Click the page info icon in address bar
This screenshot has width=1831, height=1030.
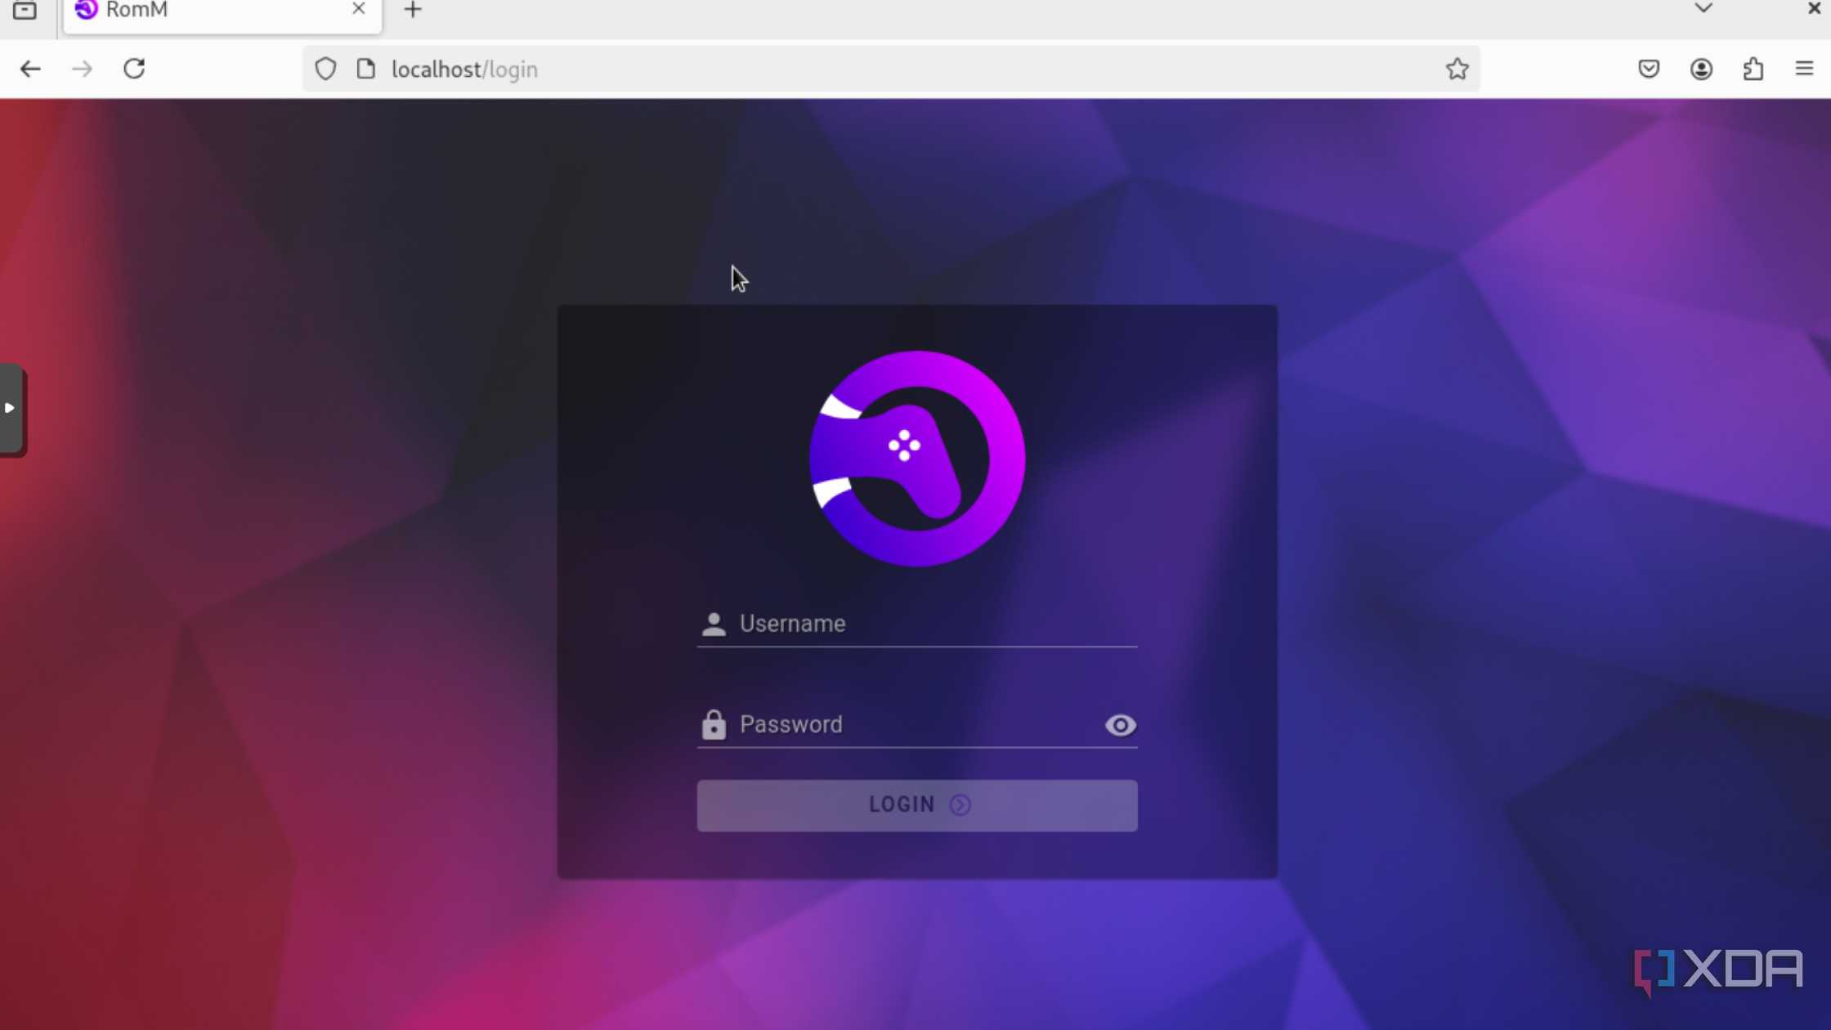click(x=366, y=69)
